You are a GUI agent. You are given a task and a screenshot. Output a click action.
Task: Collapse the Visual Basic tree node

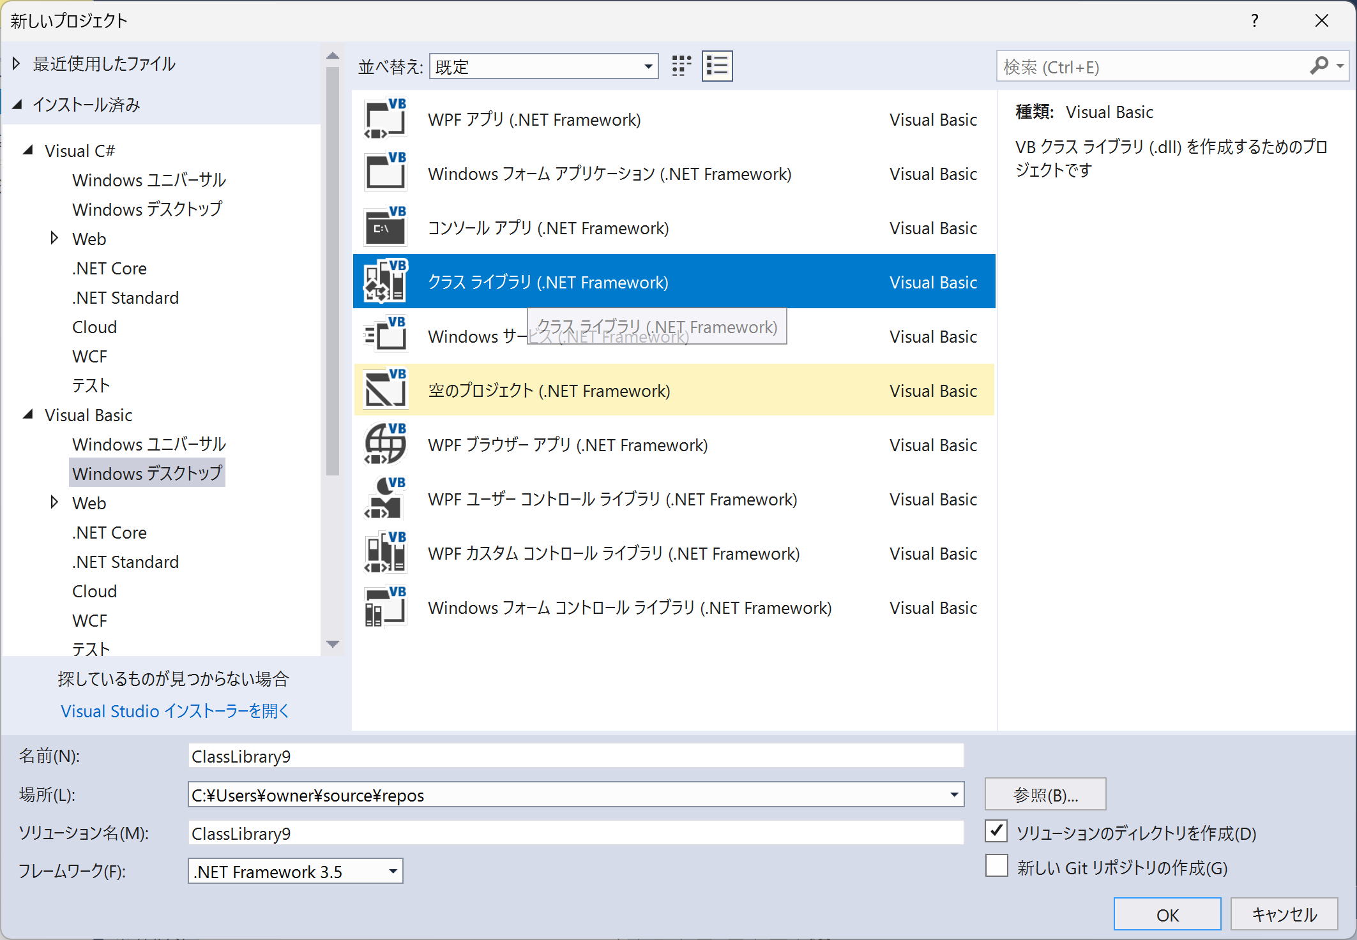[28, 415]
